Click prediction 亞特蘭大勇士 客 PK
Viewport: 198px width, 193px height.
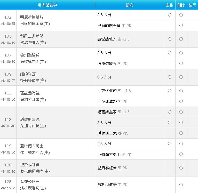coord(114,154)
